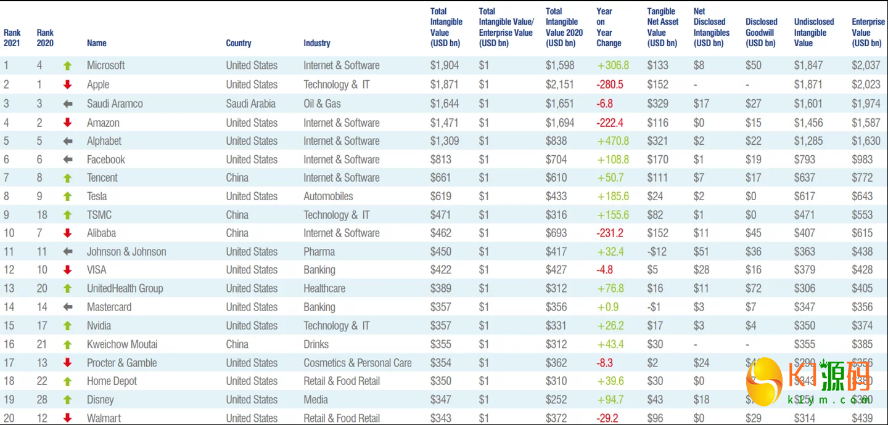
Task: Click Microsoft's "$1,904" total intangible value
Action: [445, 65]
